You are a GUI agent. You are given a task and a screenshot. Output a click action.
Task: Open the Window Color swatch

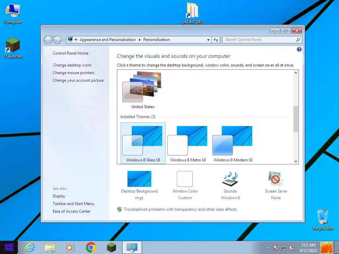[185, 179]
